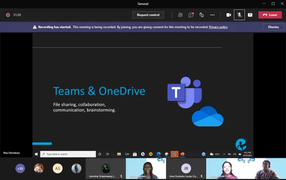
Task: Expand the +33 additional participants
Action: [x=20, y=169]
